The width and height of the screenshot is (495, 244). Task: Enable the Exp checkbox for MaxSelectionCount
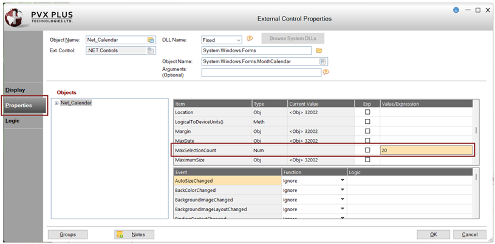(367, 151)
